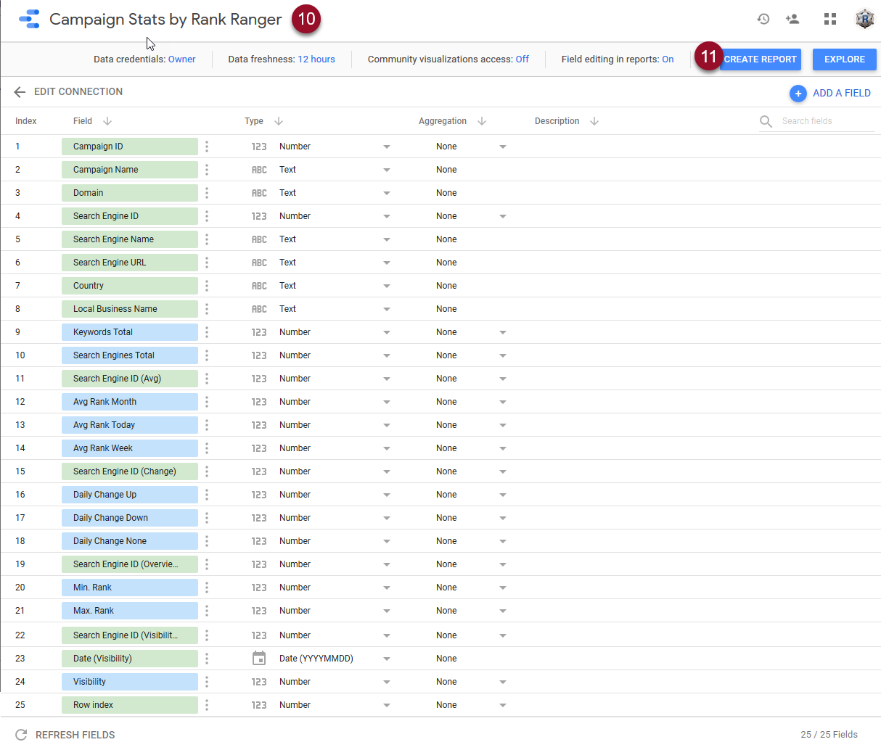The width and height of the screenshot is (881, 750).
Task: Open Type dropdown for Date (Visibility)
Action: pos(386,659)
